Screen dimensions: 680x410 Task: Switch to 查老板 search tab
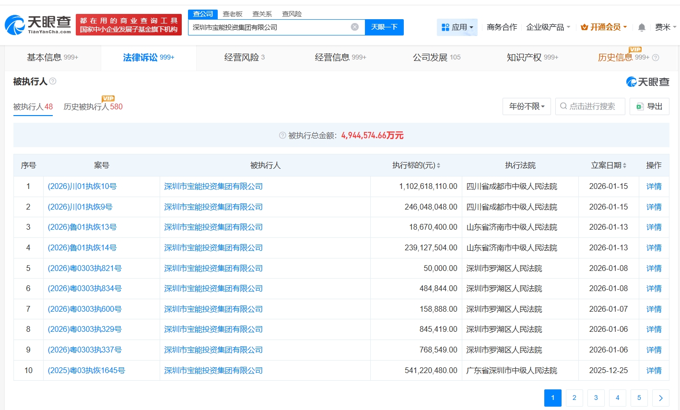click(x=233, y=14)
